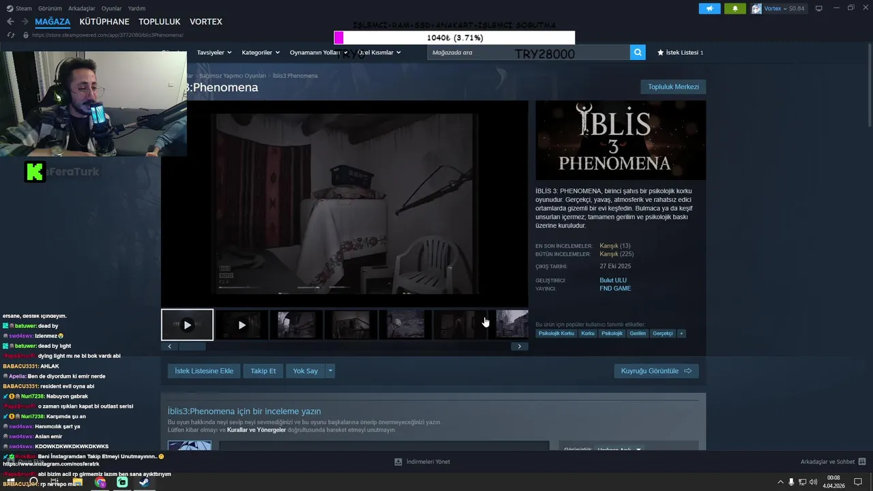This screenshot has width=873, height=491.
Task: Switch to the MAĞAZA tab
Action: [x=53, y=22]
